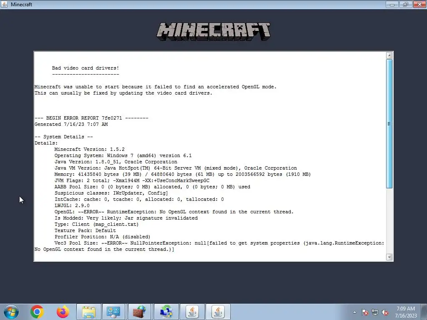Open the Action Center flag tray icon

coord(365,312)
